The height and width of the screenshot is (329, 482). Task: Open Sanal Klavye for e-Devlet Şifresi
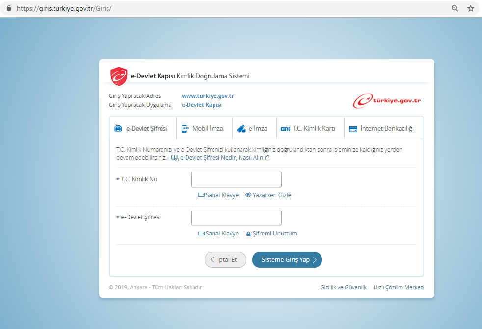point(218,234)
